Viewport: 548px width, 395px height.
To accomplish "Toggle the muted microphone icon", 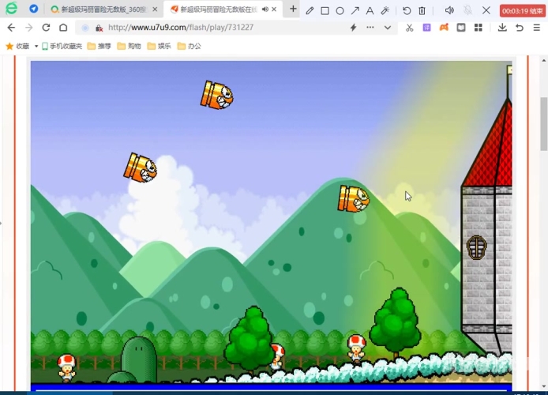I will pos(467,10).
